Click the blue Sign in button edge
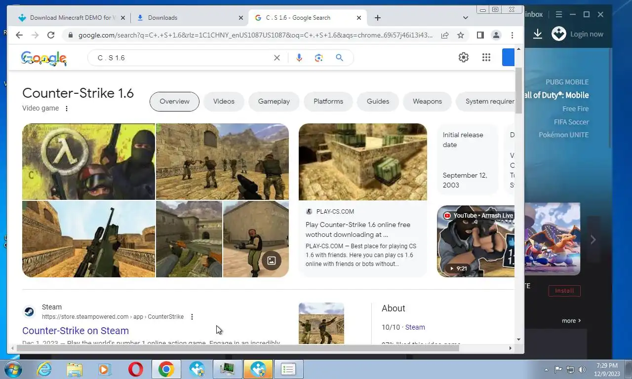This screenshot has height=379, width=632. (x=508, y=57)
